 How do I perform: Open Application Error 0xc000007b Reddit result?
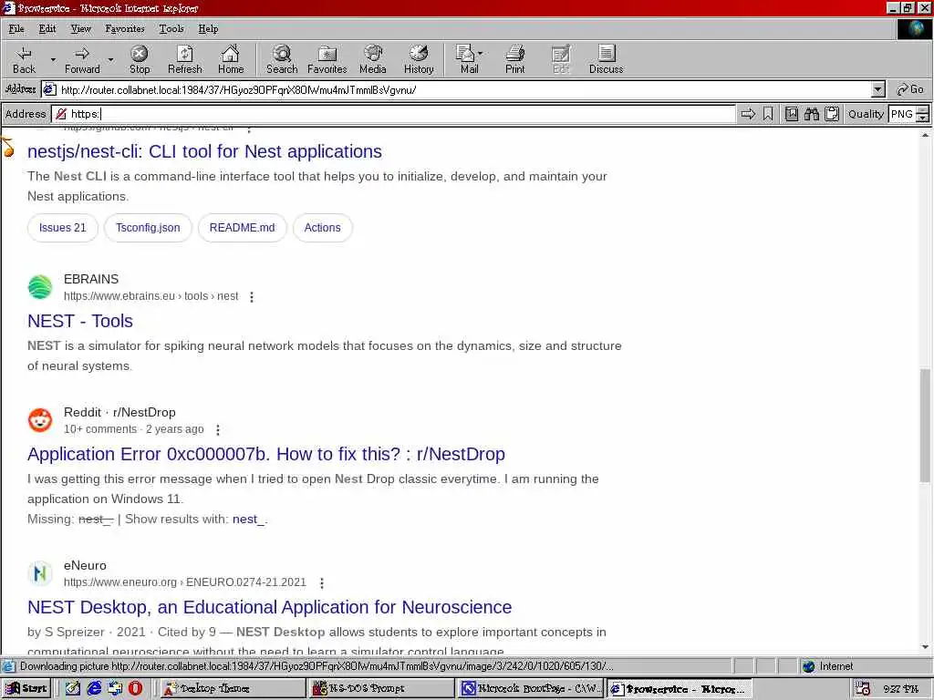click(265, 454)
